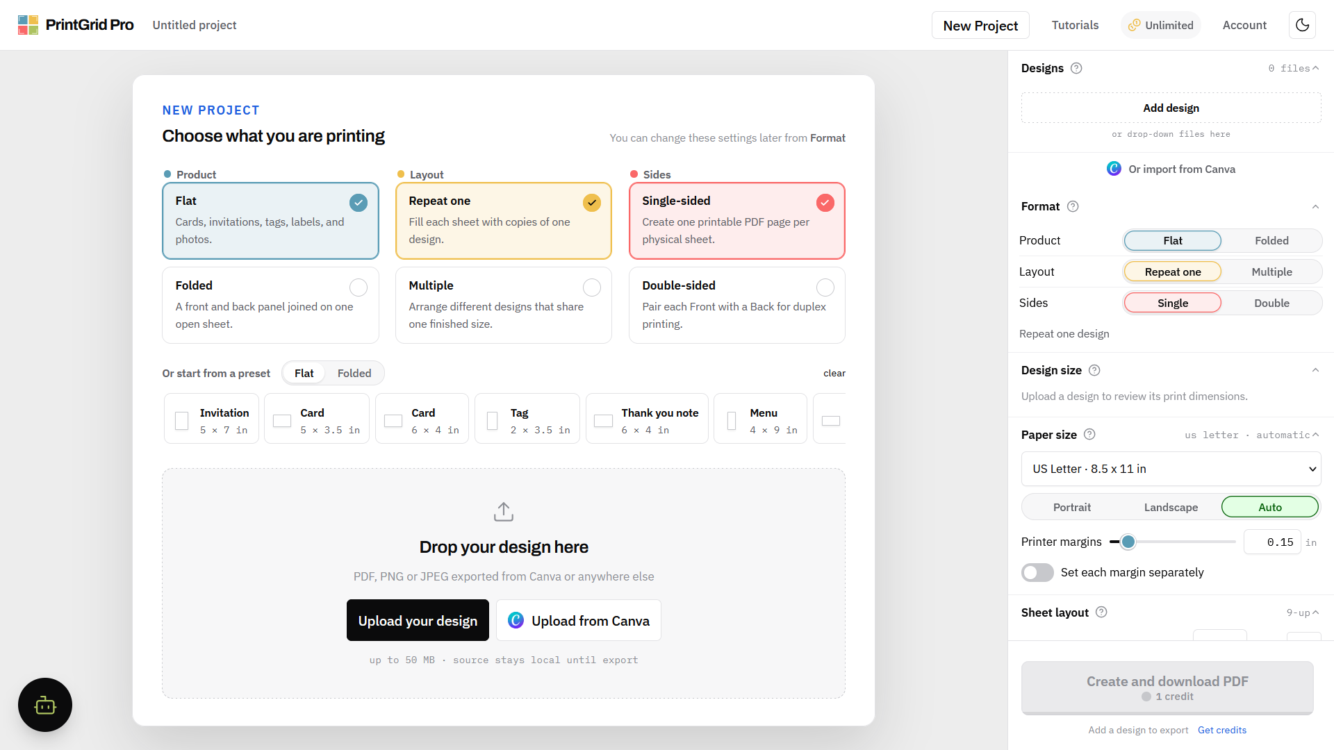The height and width of the screenshot is (750, 1334).
Task: Click the help icon beside Paper size
Action: [x=1089, y=434]
